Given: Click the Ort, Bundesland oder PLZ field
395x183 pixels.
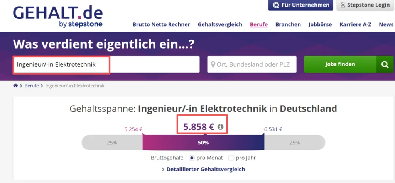Looking at the screenshot, I should point(252,64).
